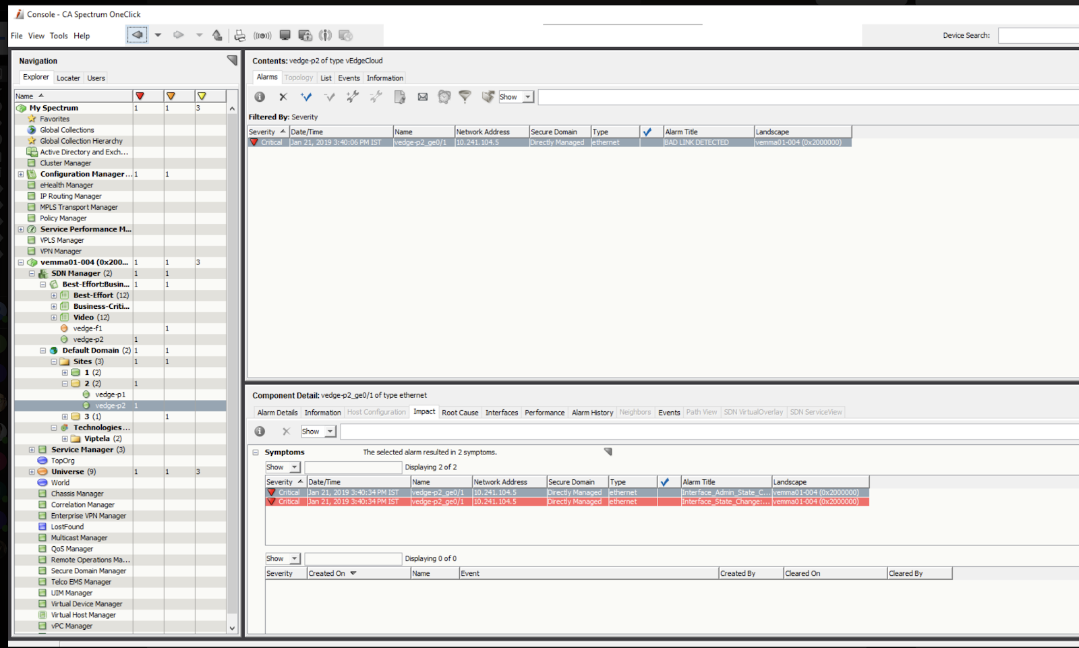Click the dock arrow icon in Symptoms section
This screenshot has height=648, width=1079.
click(608, 452)
